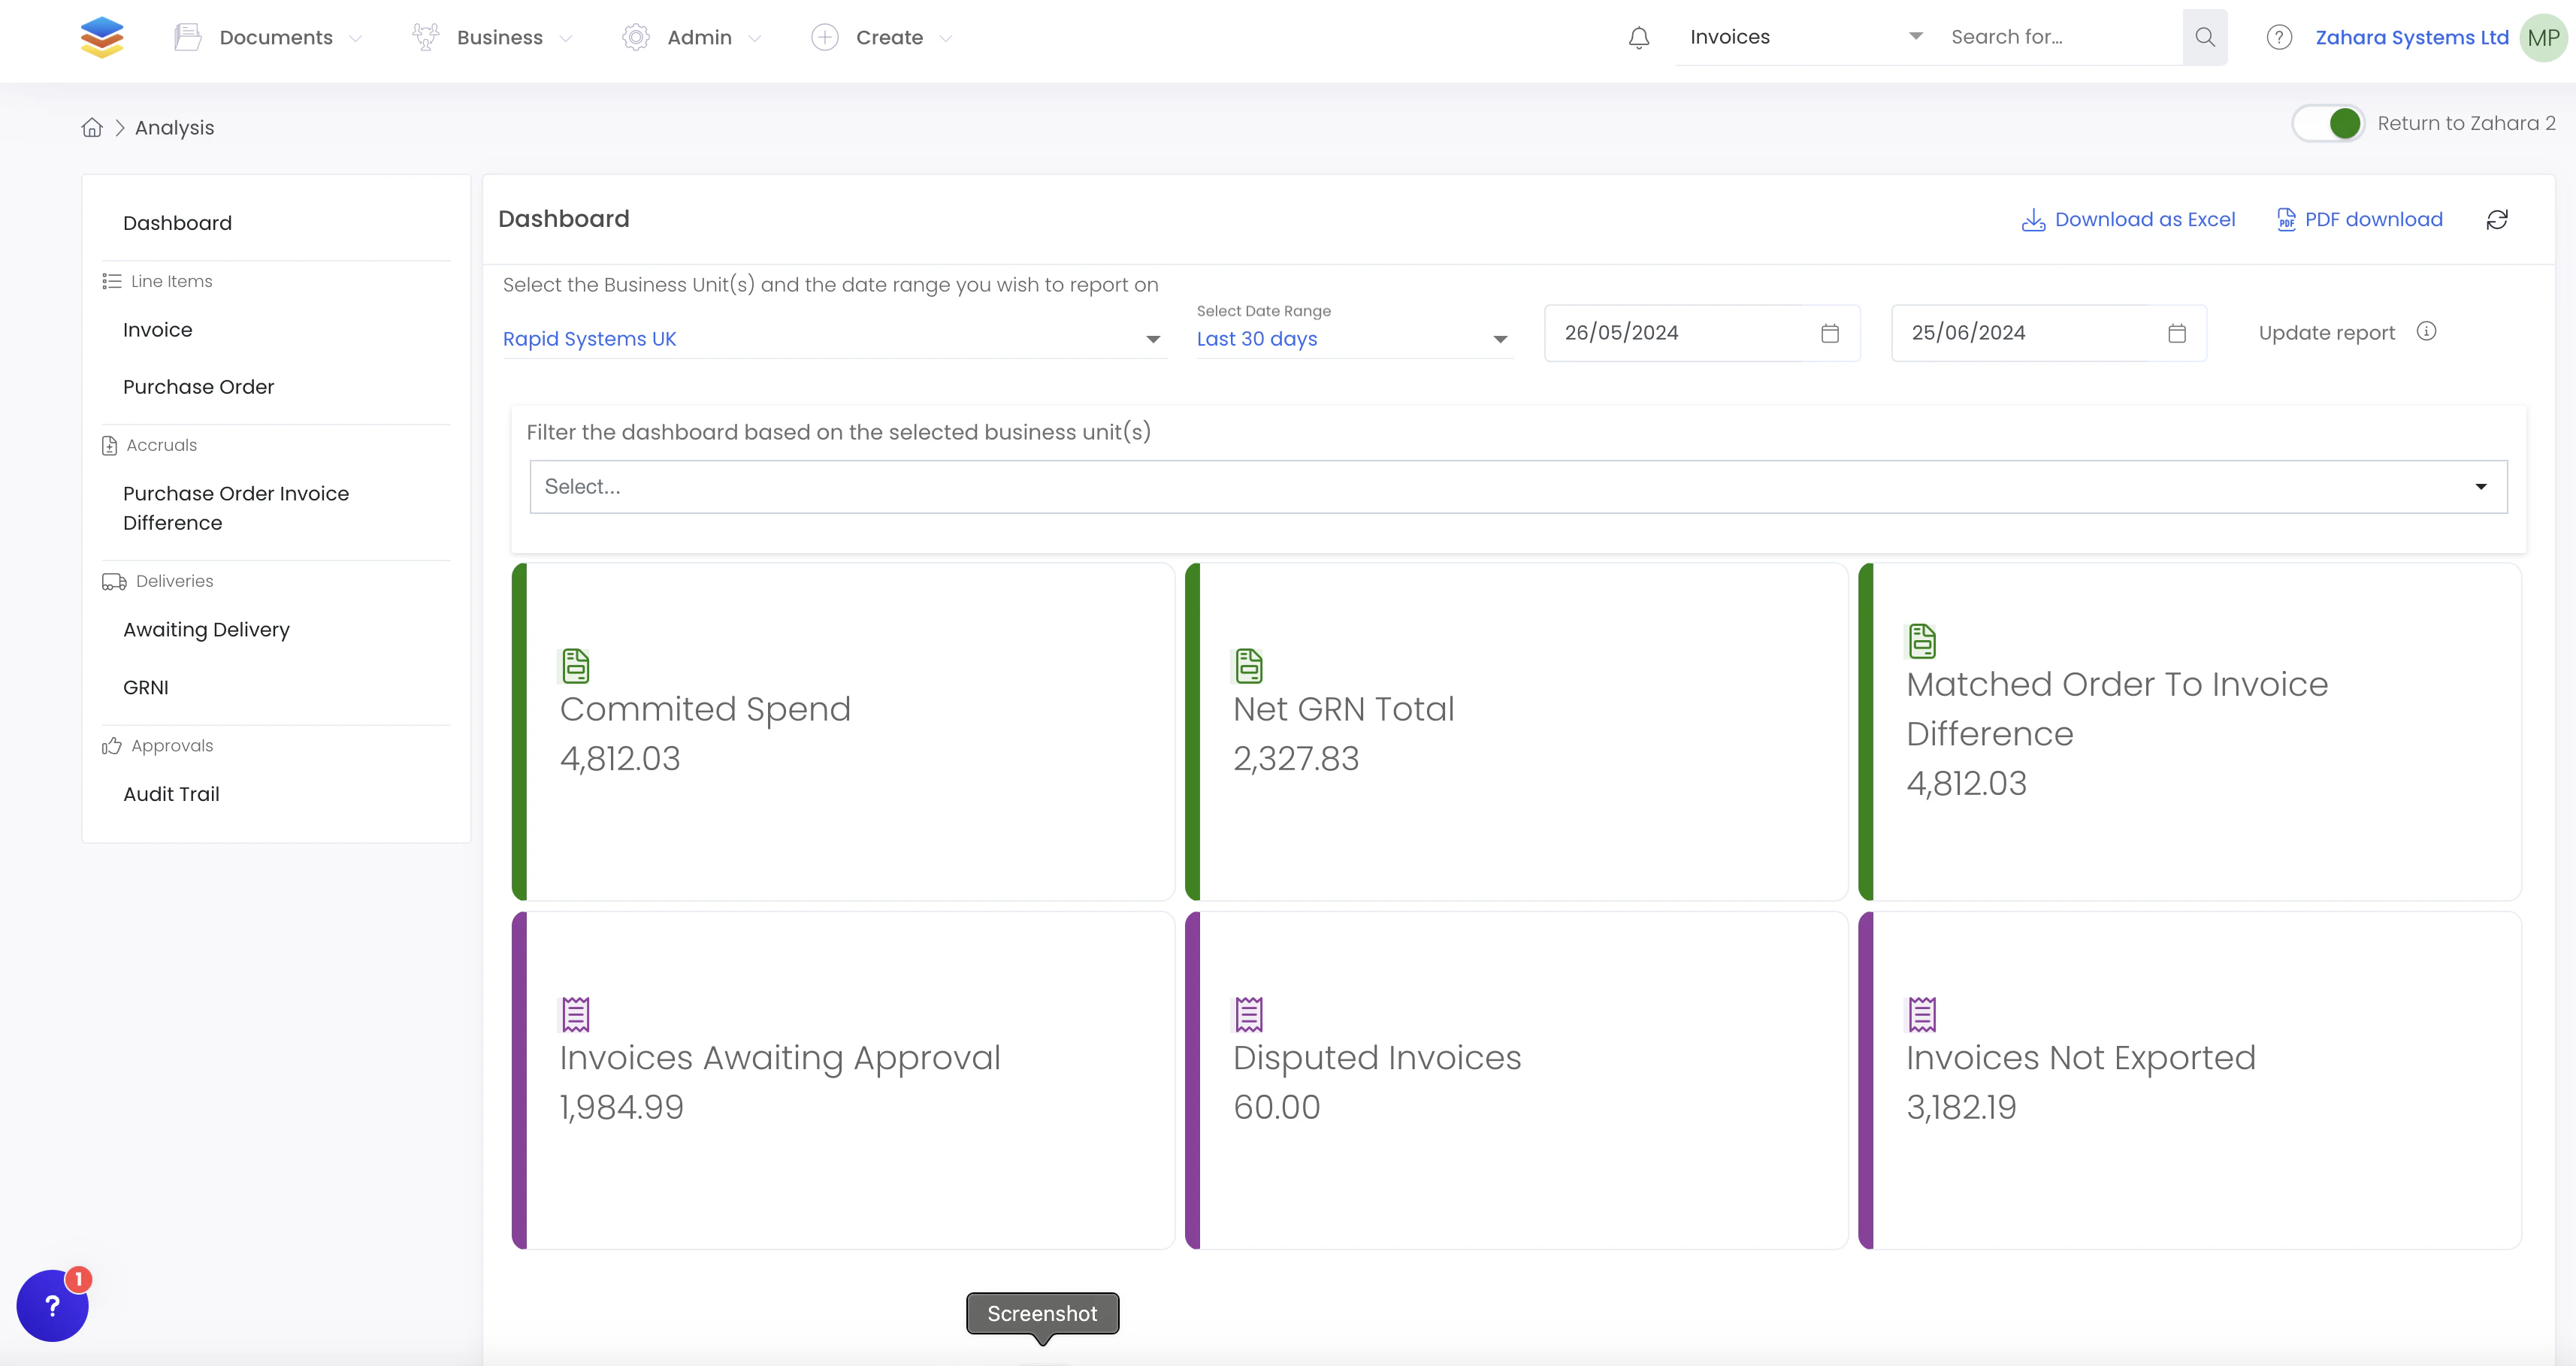This screenshot has width=2576, height=1366.
Task: Go home via the breadcrumb house icon
Action: coord(92,128)
